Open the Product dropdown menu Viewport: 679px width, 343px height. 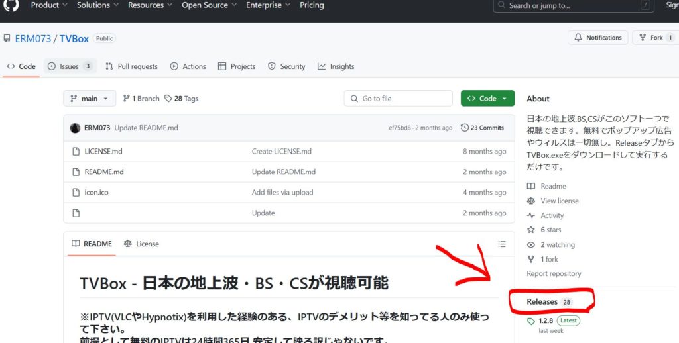point(49,5)
